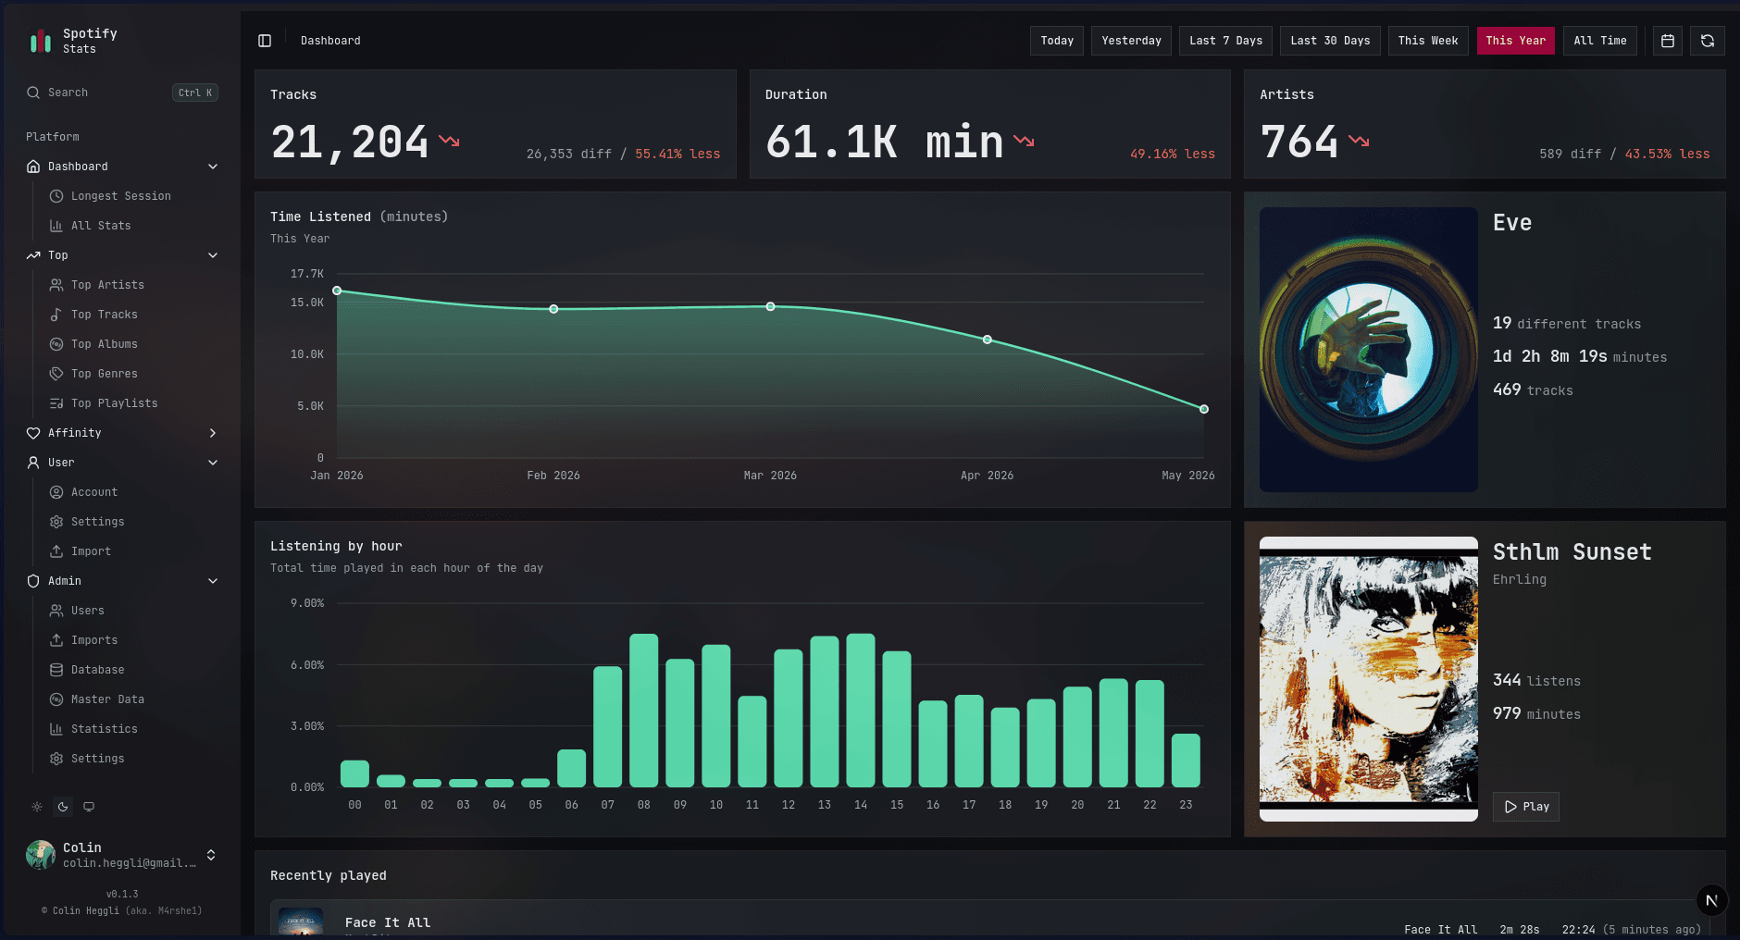Click the Top Artists people icon
The width and height of the screenshot is (1740, 940).
(56, 285)
